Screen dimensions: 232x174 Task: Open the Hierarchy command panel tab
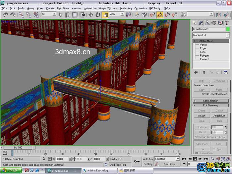coord(207,23)
